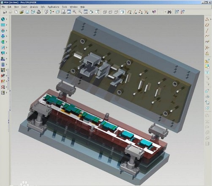The image size is (212, 186).
Task: Switch display to wireframe mode
Action: [x=105, y=12]
